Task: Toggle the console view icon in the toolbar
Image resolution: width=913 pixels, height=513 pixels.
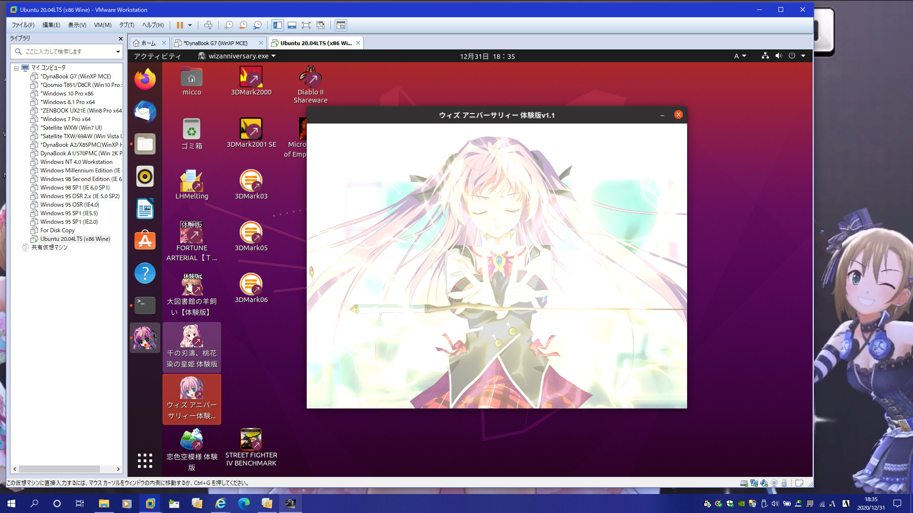Action: tap(340, 25)
